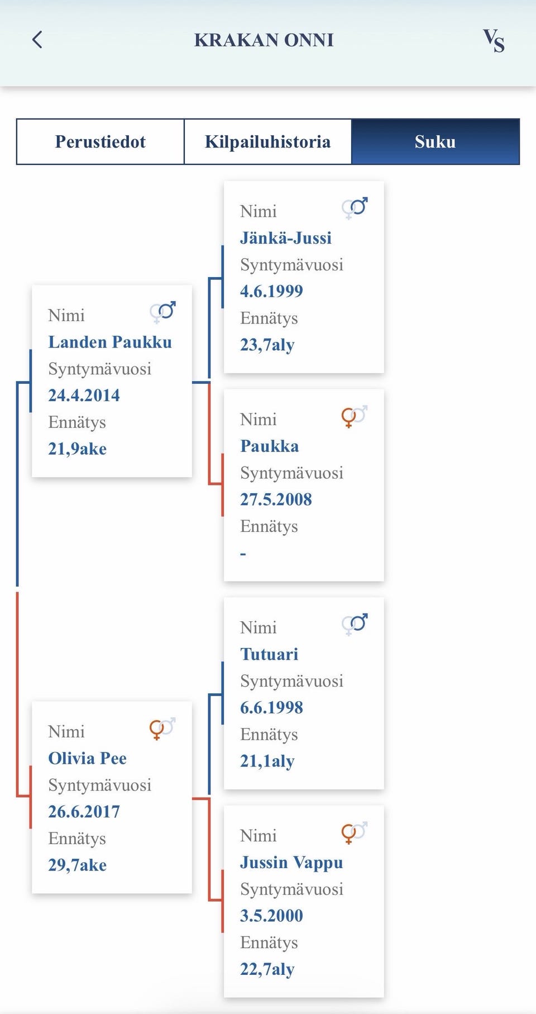536x1014 pixels.
Task: Select the Suku tab
Action: [x=435, y=142]
